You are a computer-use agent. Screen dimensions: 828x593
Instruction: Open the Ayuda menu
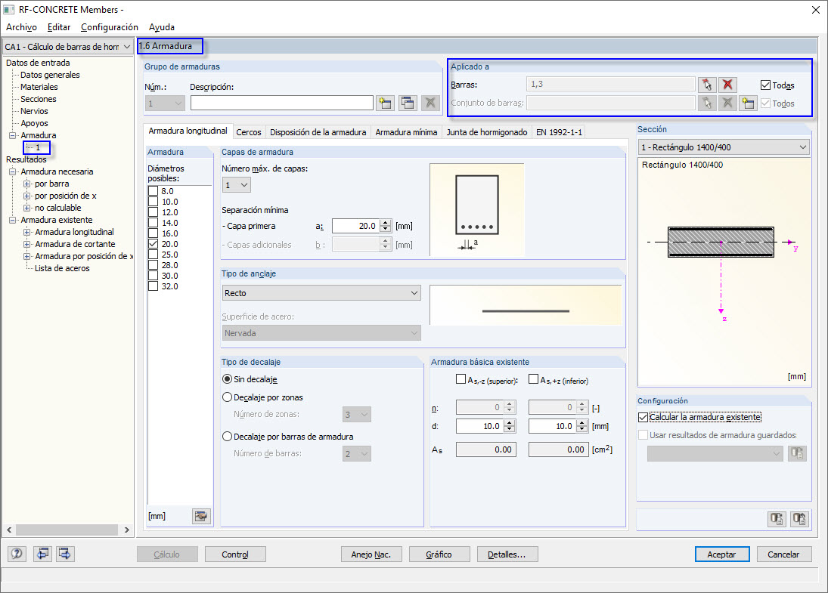pos(162,27)
